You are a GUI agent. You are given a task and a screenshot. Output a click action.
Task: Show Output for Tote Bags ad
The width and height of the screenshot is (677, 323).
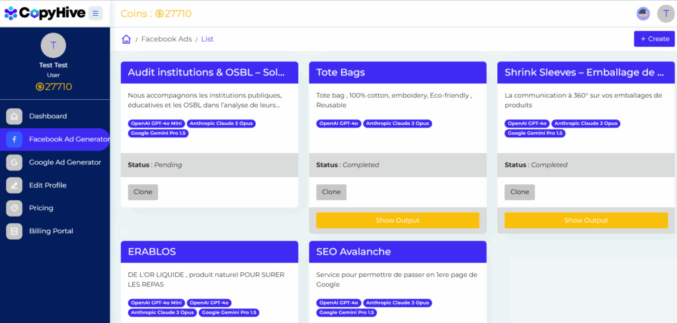[397, 221]
